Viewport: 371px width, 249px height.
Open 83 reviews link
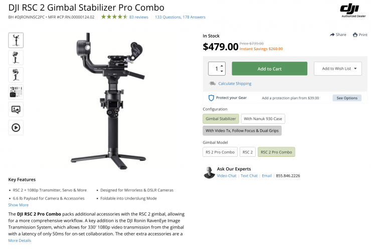coord(139,17)
